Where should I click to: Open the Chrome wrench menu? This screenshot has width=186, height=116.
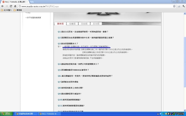pos(183,6)
